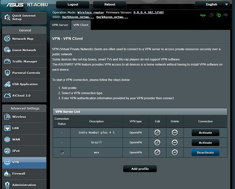Open the Firewall settings page

click(x=24, y=174)
